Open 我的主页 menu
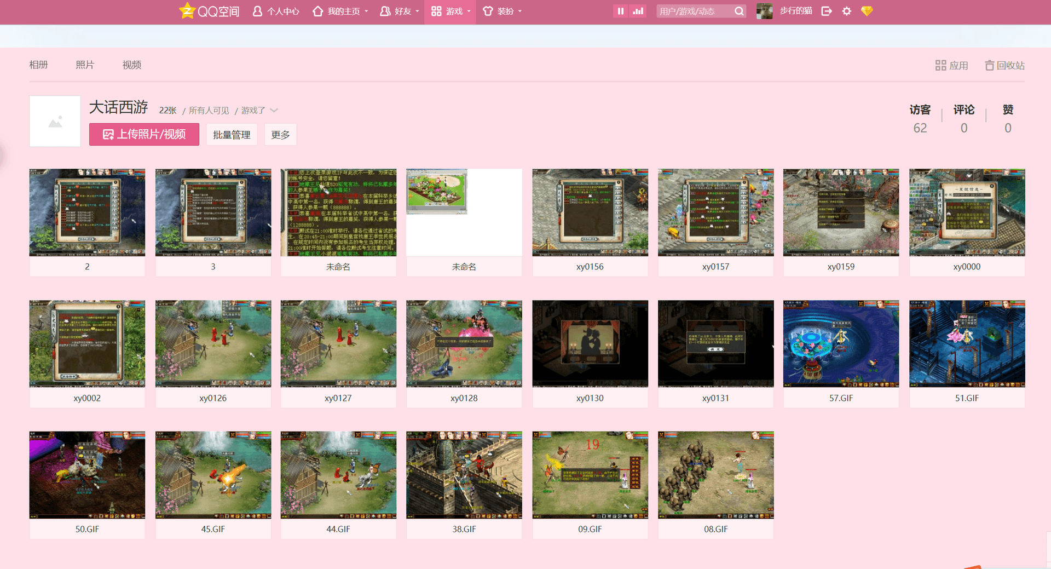The image size is (1051, 569). 339,11
